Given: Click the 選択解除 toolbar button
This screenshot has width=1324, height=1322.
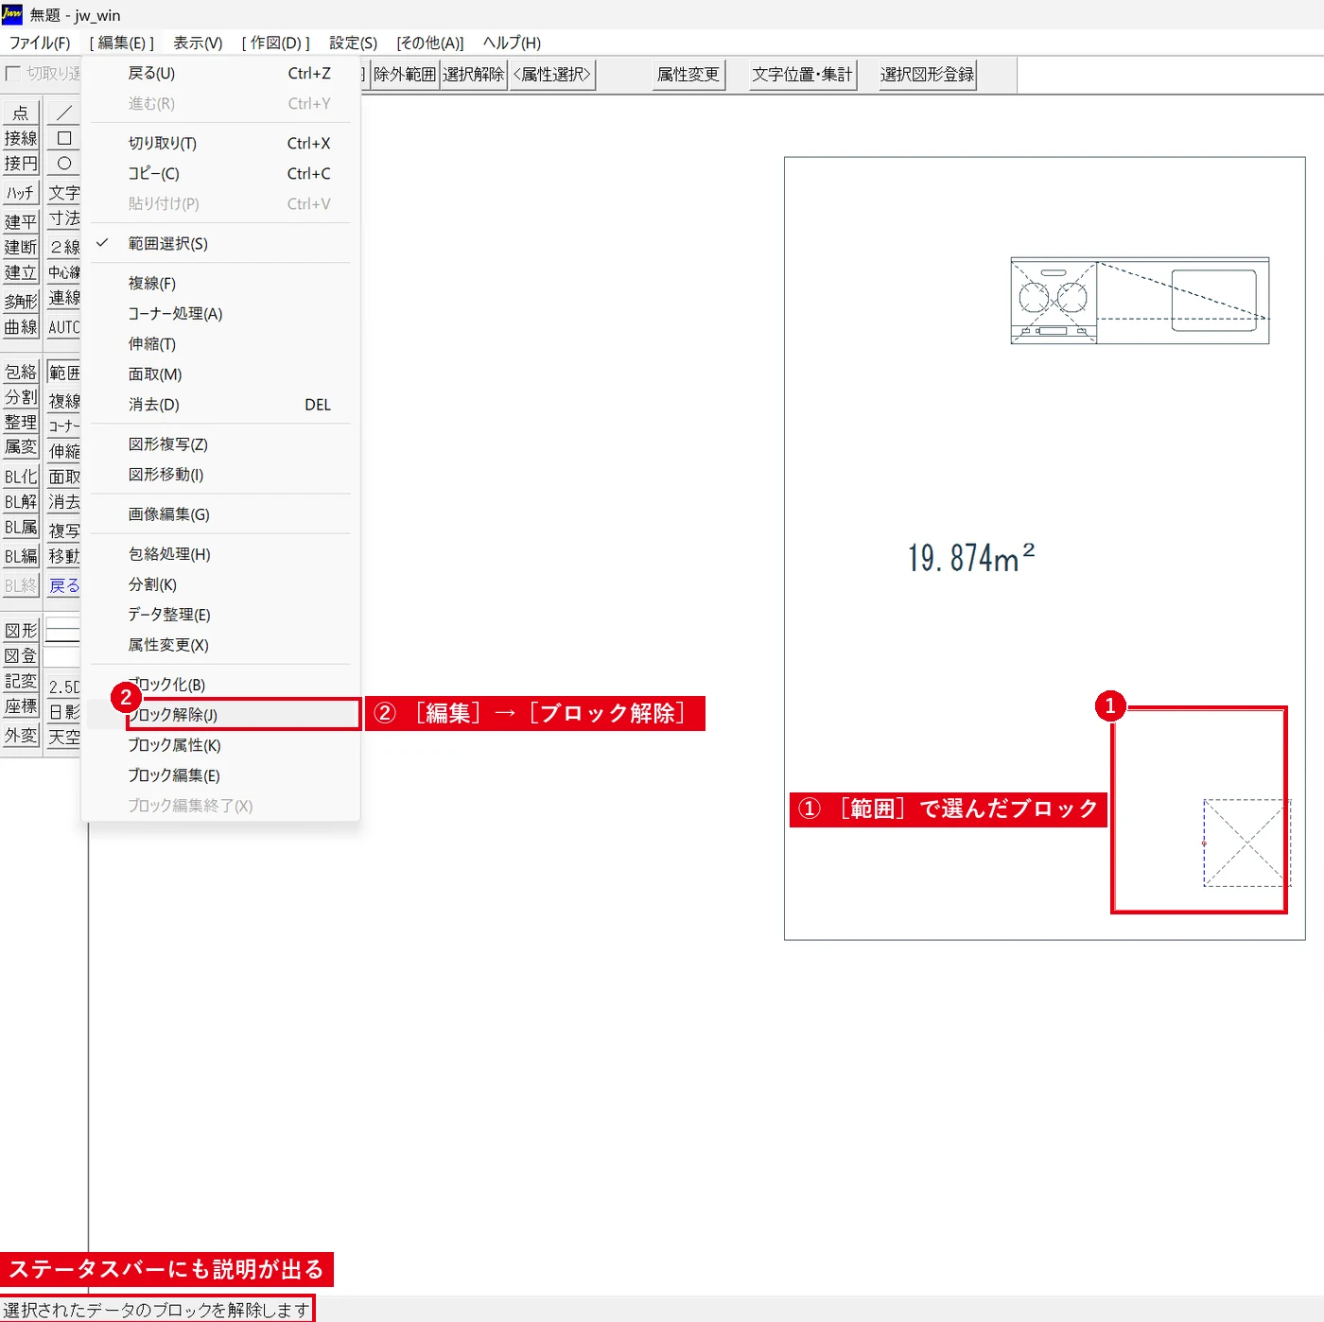Looking at the screenshot, I should 474,74.
